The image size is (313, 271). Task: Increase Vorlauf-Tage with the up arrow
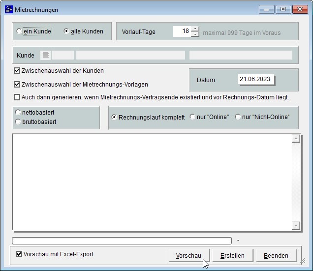tap(195, 29)
